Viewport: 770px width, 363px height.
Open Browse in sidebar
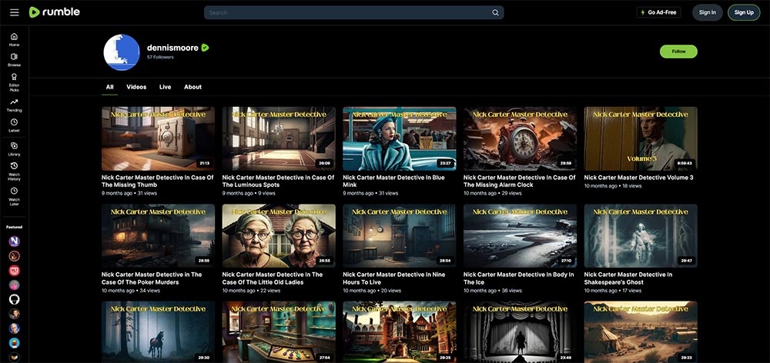(x=14, y=59)
